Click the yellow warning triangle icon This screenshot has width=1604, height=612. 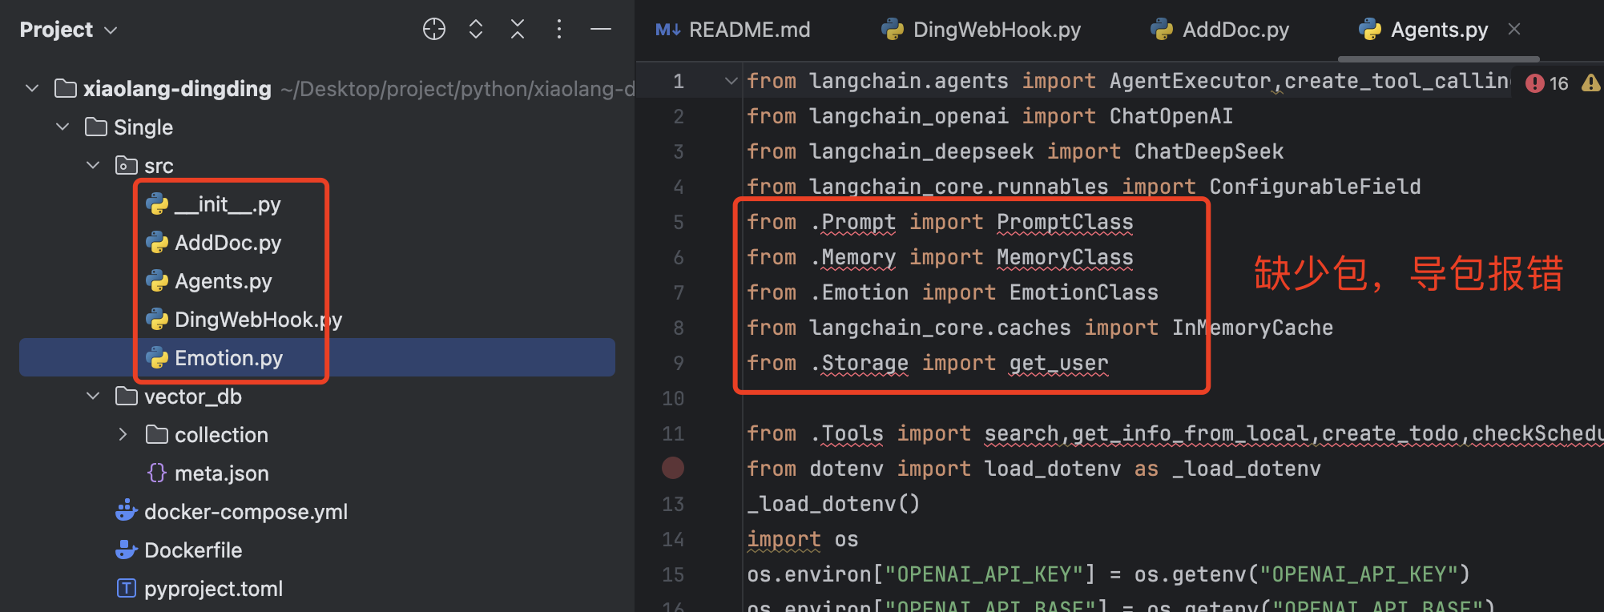[x=1590, y=83]
